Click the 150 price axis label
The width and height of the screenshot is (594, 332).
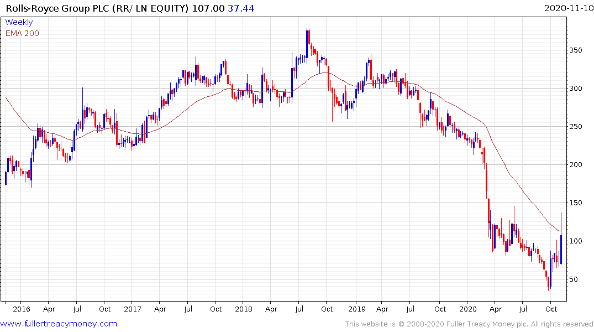point(576,203)
